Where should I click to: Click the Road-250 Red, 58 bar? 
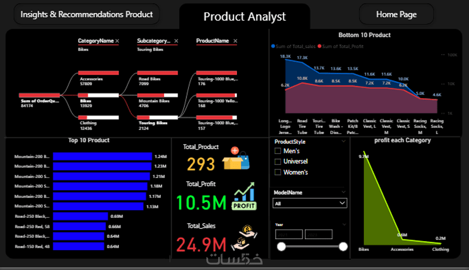point(79,227)
